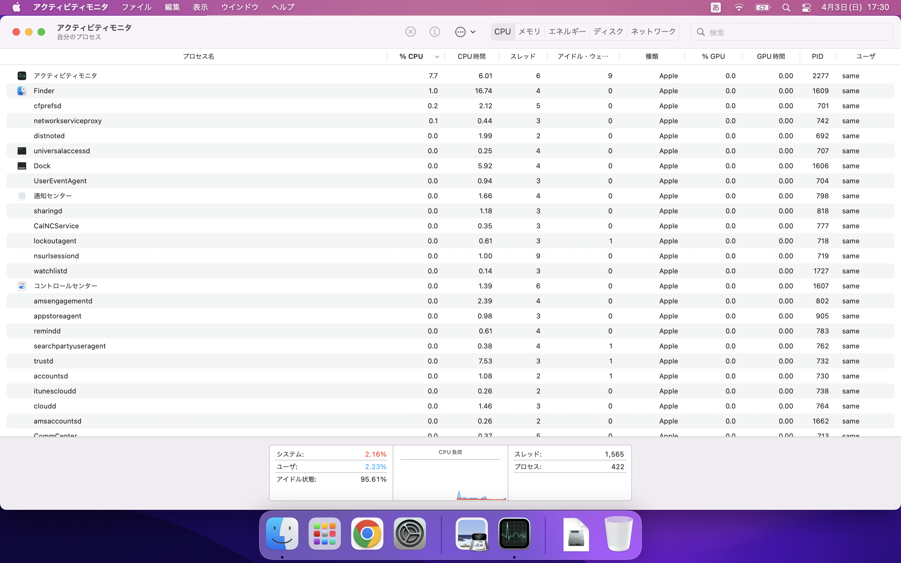Switch to the メモリ tab
This screenshot has height=563, width=901.
click(529, 32)
